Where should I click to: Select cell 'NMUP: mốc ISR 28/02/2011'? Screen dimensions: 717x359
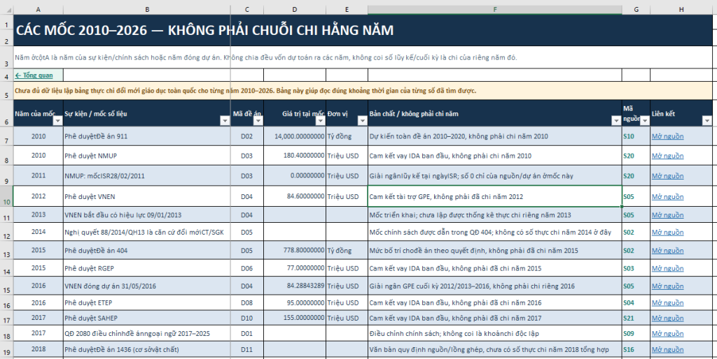point(147,176)
